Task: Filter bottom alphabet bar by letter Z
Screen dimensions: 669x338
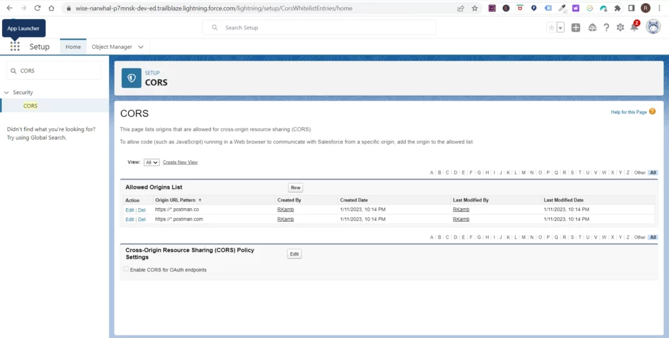Action: coord(628,238)
